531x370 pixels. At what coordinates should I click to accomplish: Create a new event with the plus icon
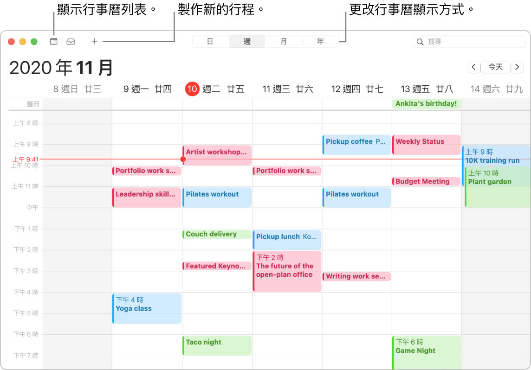point(94,41)
